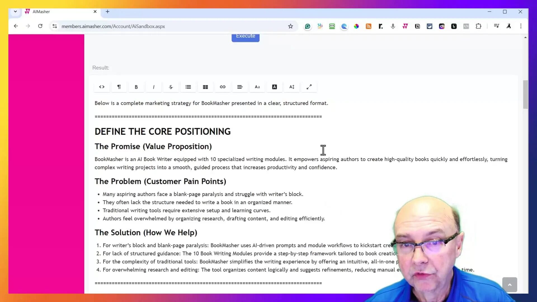The image size is (537, 302).
Task: Open font size tool in editor
Action: pyautogui.click(x=292, y=87)
